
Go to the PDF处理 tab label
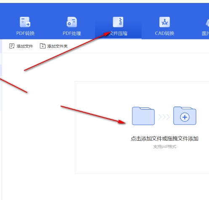click(x=72, y=33)
